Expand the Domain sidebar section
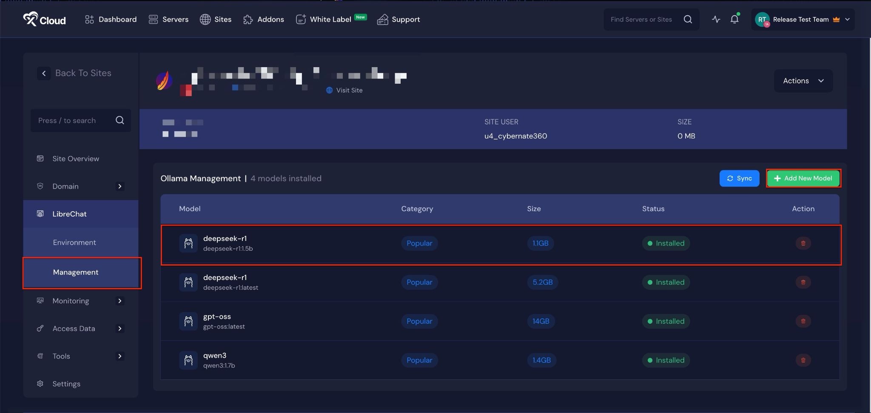 [120, 186]
